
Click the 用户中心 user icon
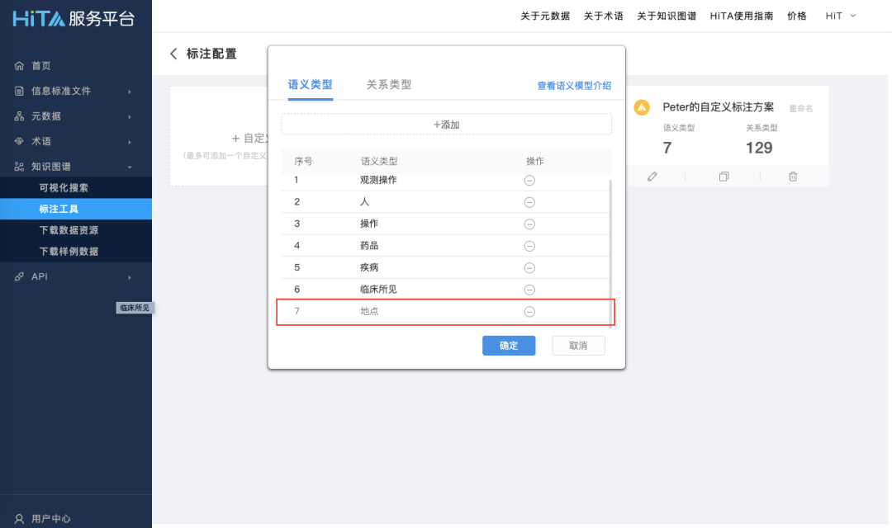(19, 519)
